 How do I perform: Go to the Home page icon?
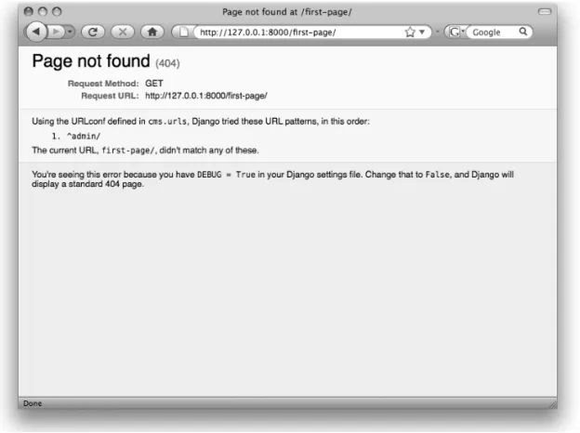coord(152,33)
